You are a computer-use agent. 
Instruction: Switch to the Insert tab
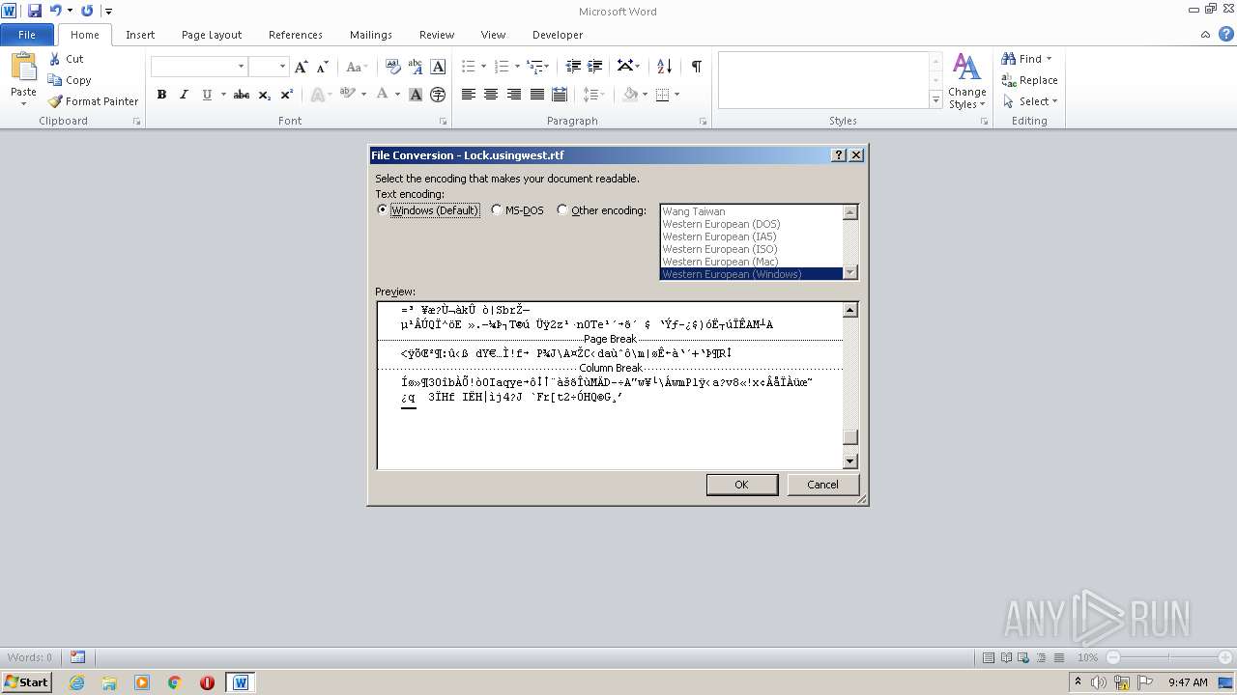(x=140, y=35)
